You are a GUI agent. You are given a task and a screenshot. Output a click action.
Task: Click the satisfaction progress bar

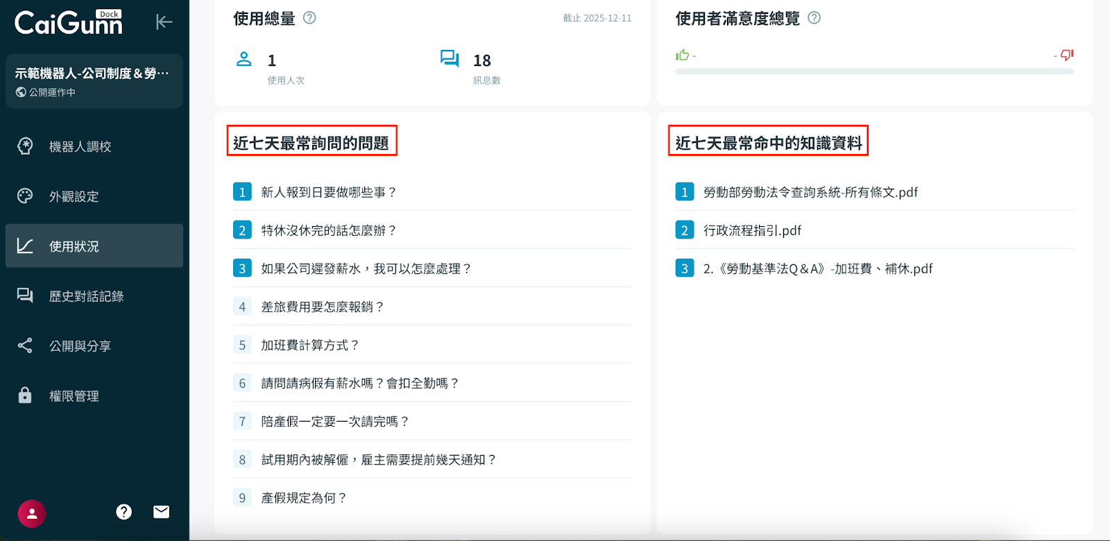pos(874,71)
